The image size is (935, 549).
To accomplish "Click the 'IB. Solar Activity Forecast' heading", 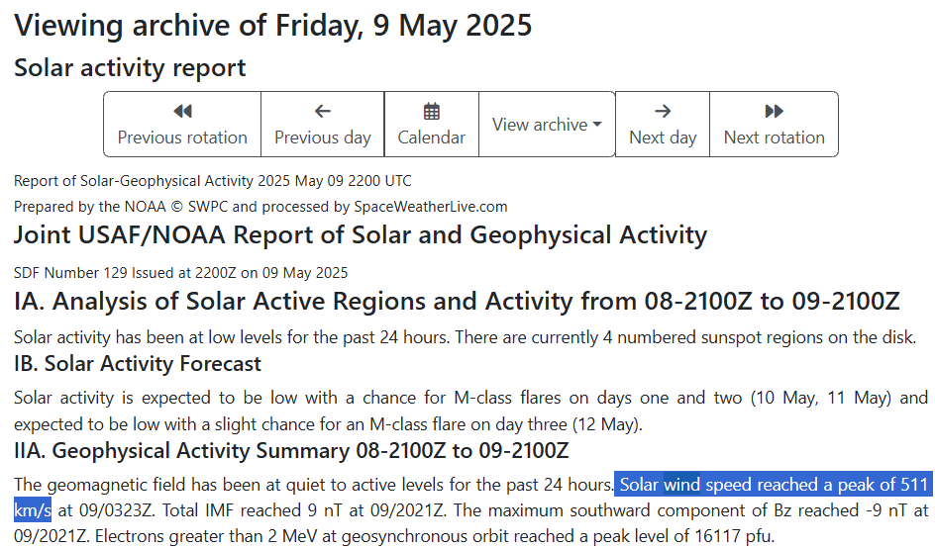I will point(138,364).
